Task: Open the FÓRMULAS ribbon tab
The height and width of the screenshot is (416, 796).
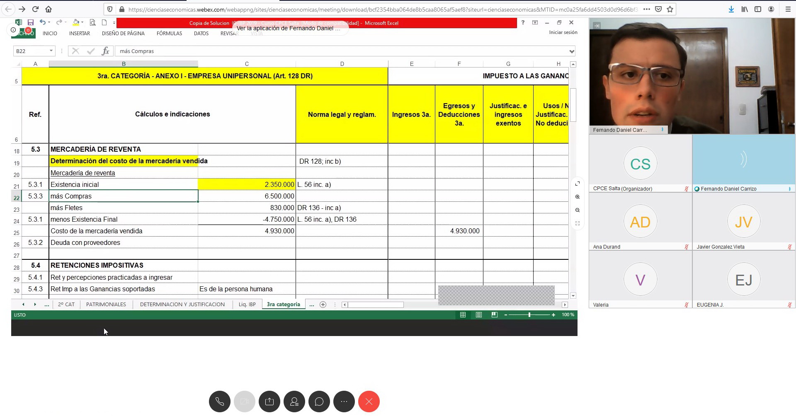Action: pos(169,34)
